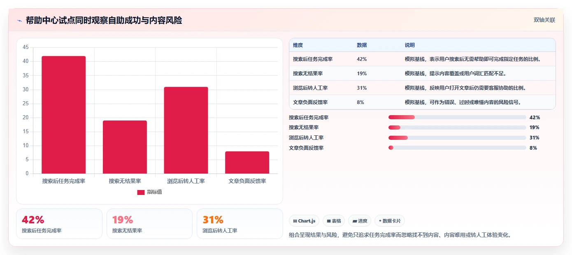Click the 42% progress bar
572x255 pixels.
click(457, 117)
